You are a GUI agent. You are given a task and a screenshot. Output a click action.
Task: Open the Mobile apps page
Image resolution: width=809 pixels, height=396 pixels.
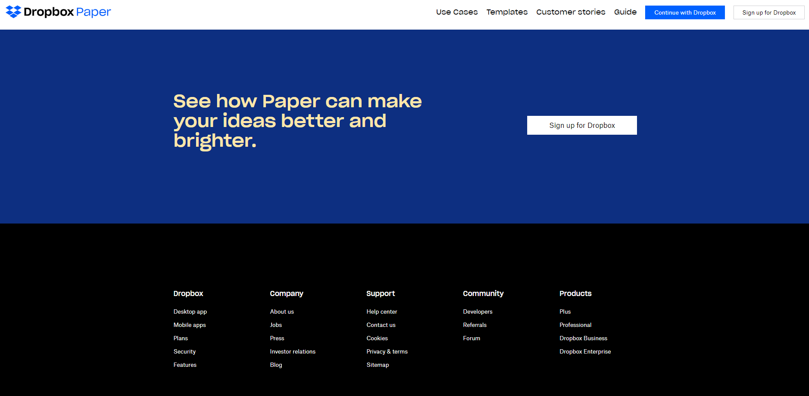(x=190, y=325)
